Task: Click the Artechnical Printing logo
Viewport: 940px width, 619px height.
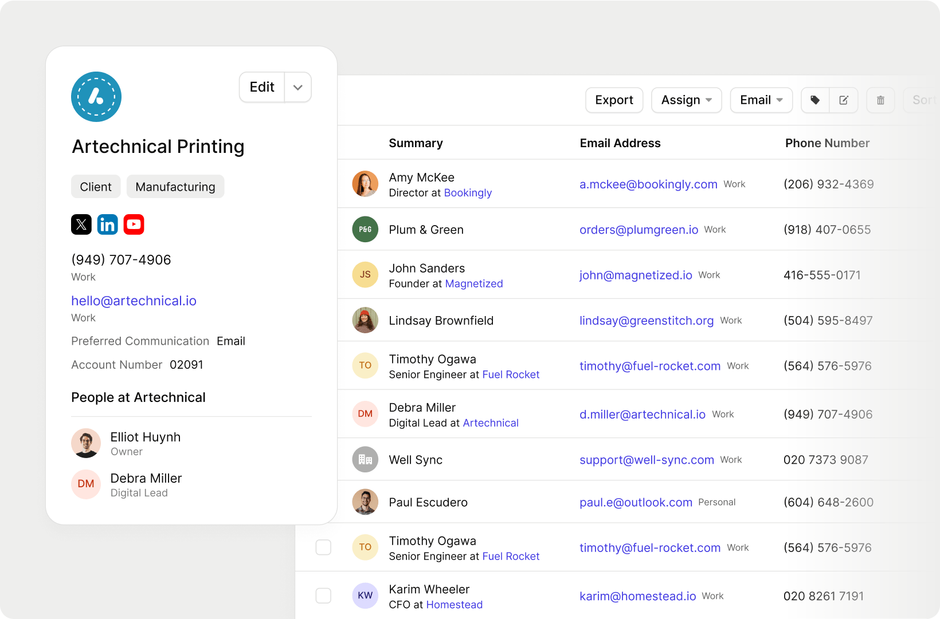Action: click(96, 97)
